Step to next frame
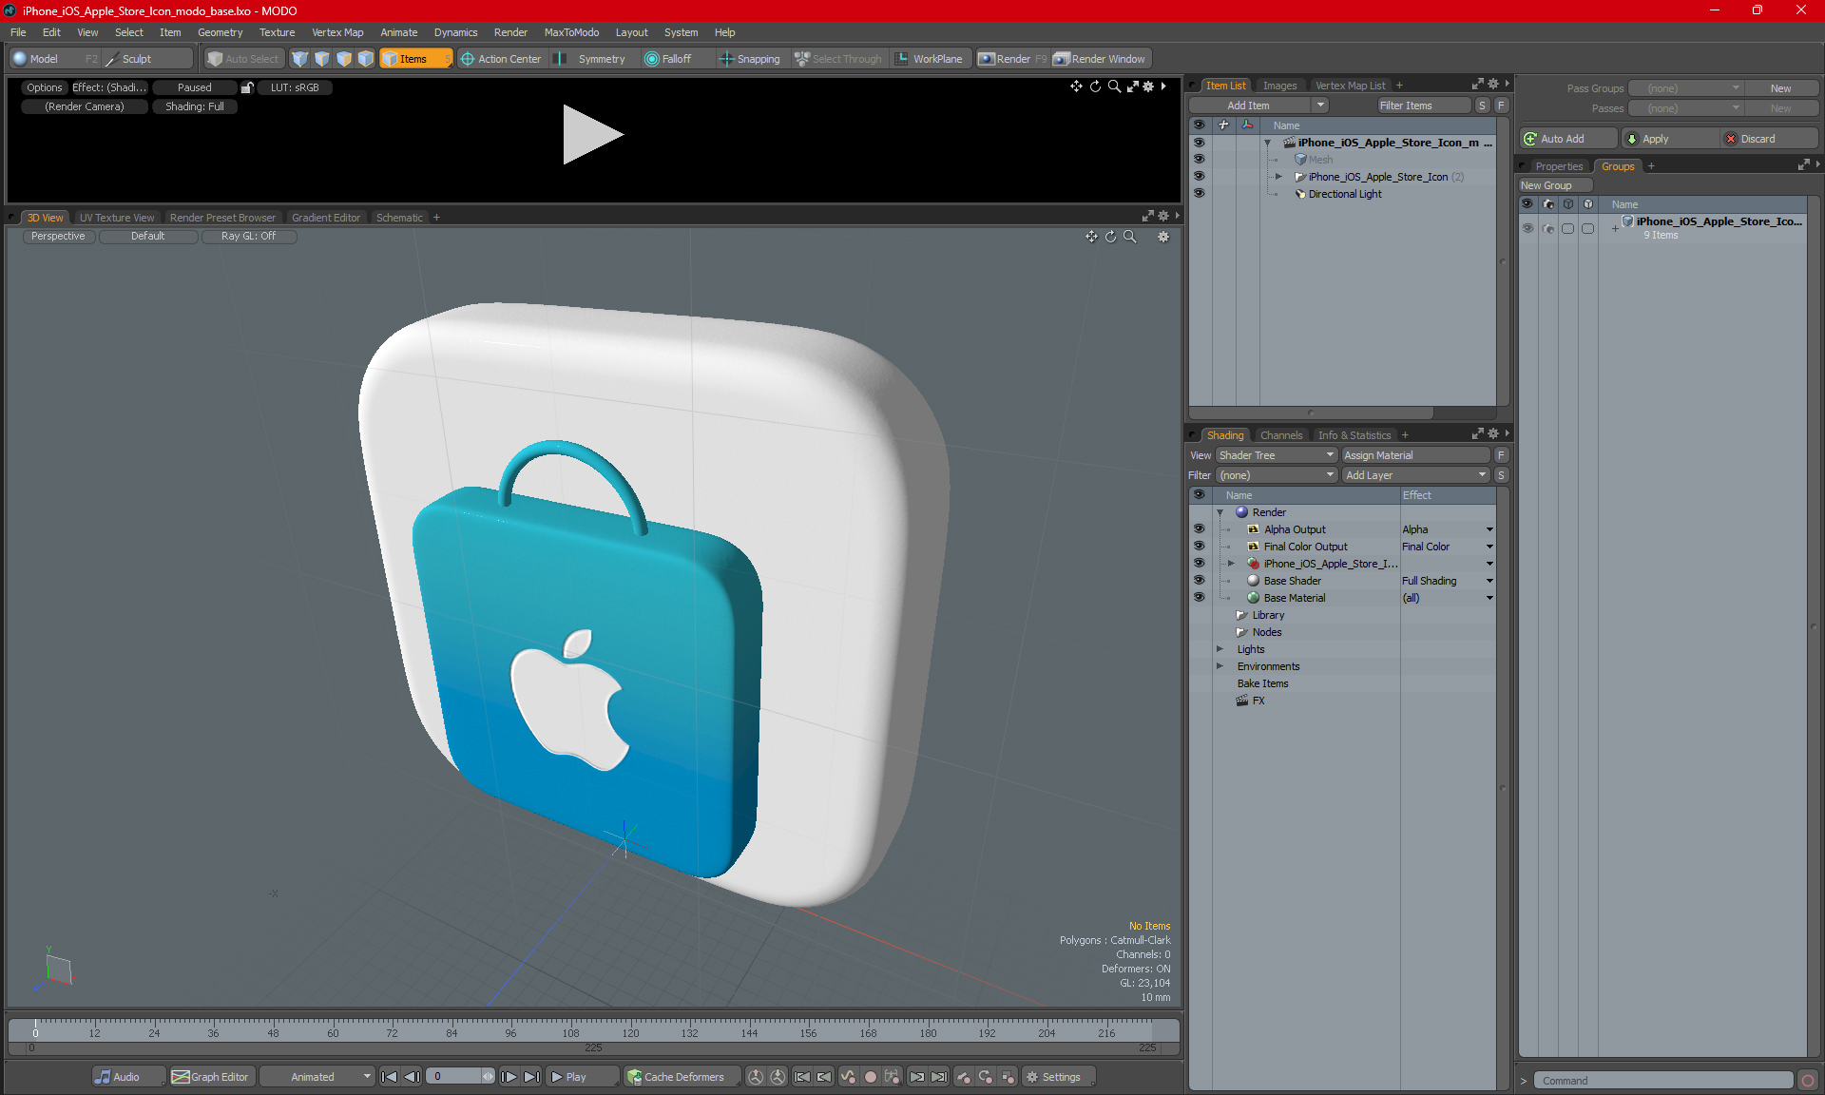 coord(509,1077)
